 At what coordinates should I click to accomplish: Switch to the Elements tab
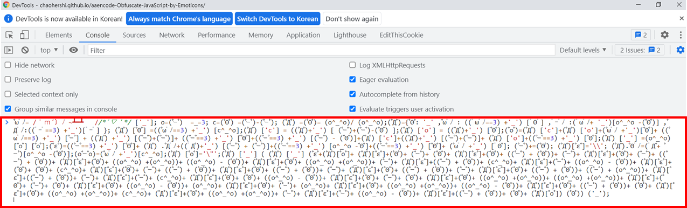pyautogui.click(x=59, y=35)
